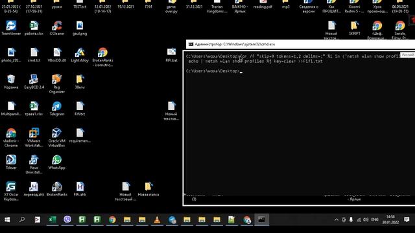Switch to Excel in the taskbar
The height and width of the screenshot is (233, 415).
click(53, 219)
